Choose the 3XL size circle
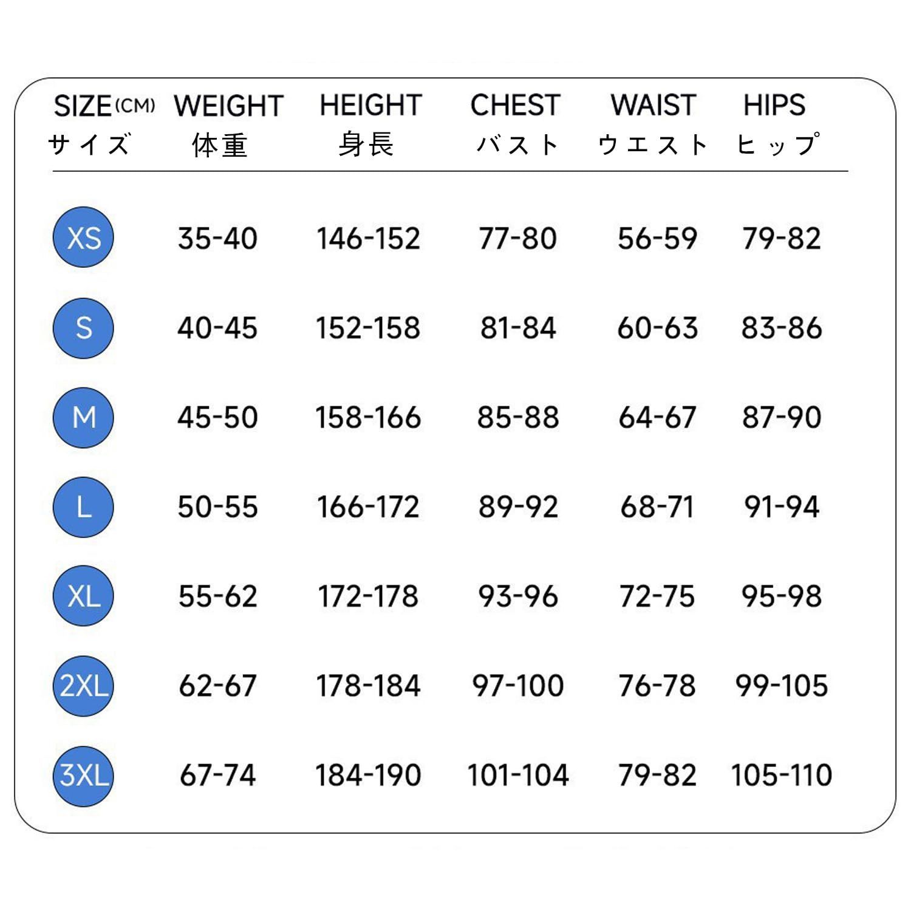 pos(84,776)
